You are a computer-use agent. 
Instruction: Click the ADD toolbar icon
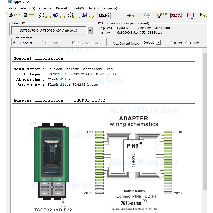(x=132, y=16)
